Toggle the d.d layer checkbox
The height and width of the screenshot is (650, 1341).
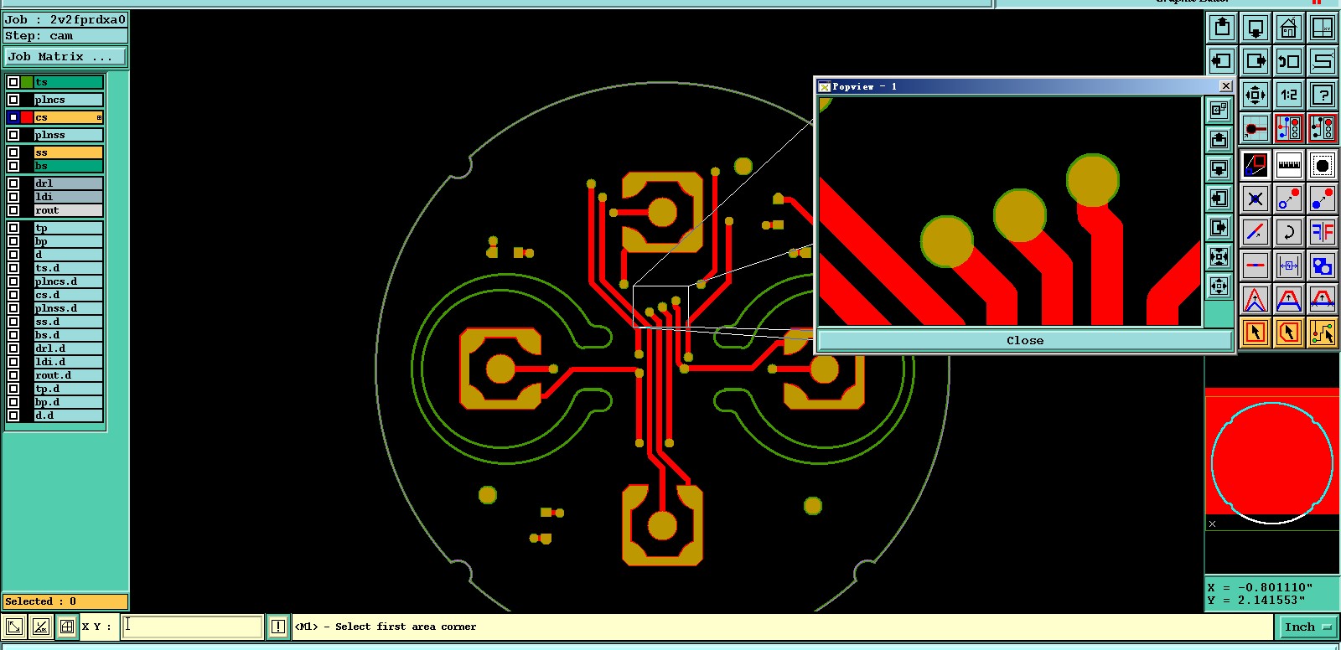[x=13, y=415]
